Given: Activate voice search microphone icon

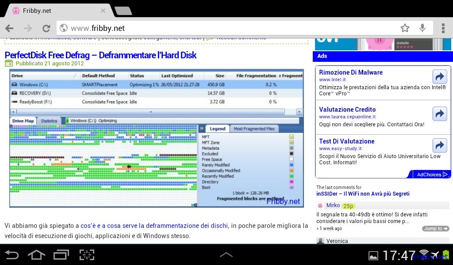Looking at the screenshot, I should tap(422, 28).
